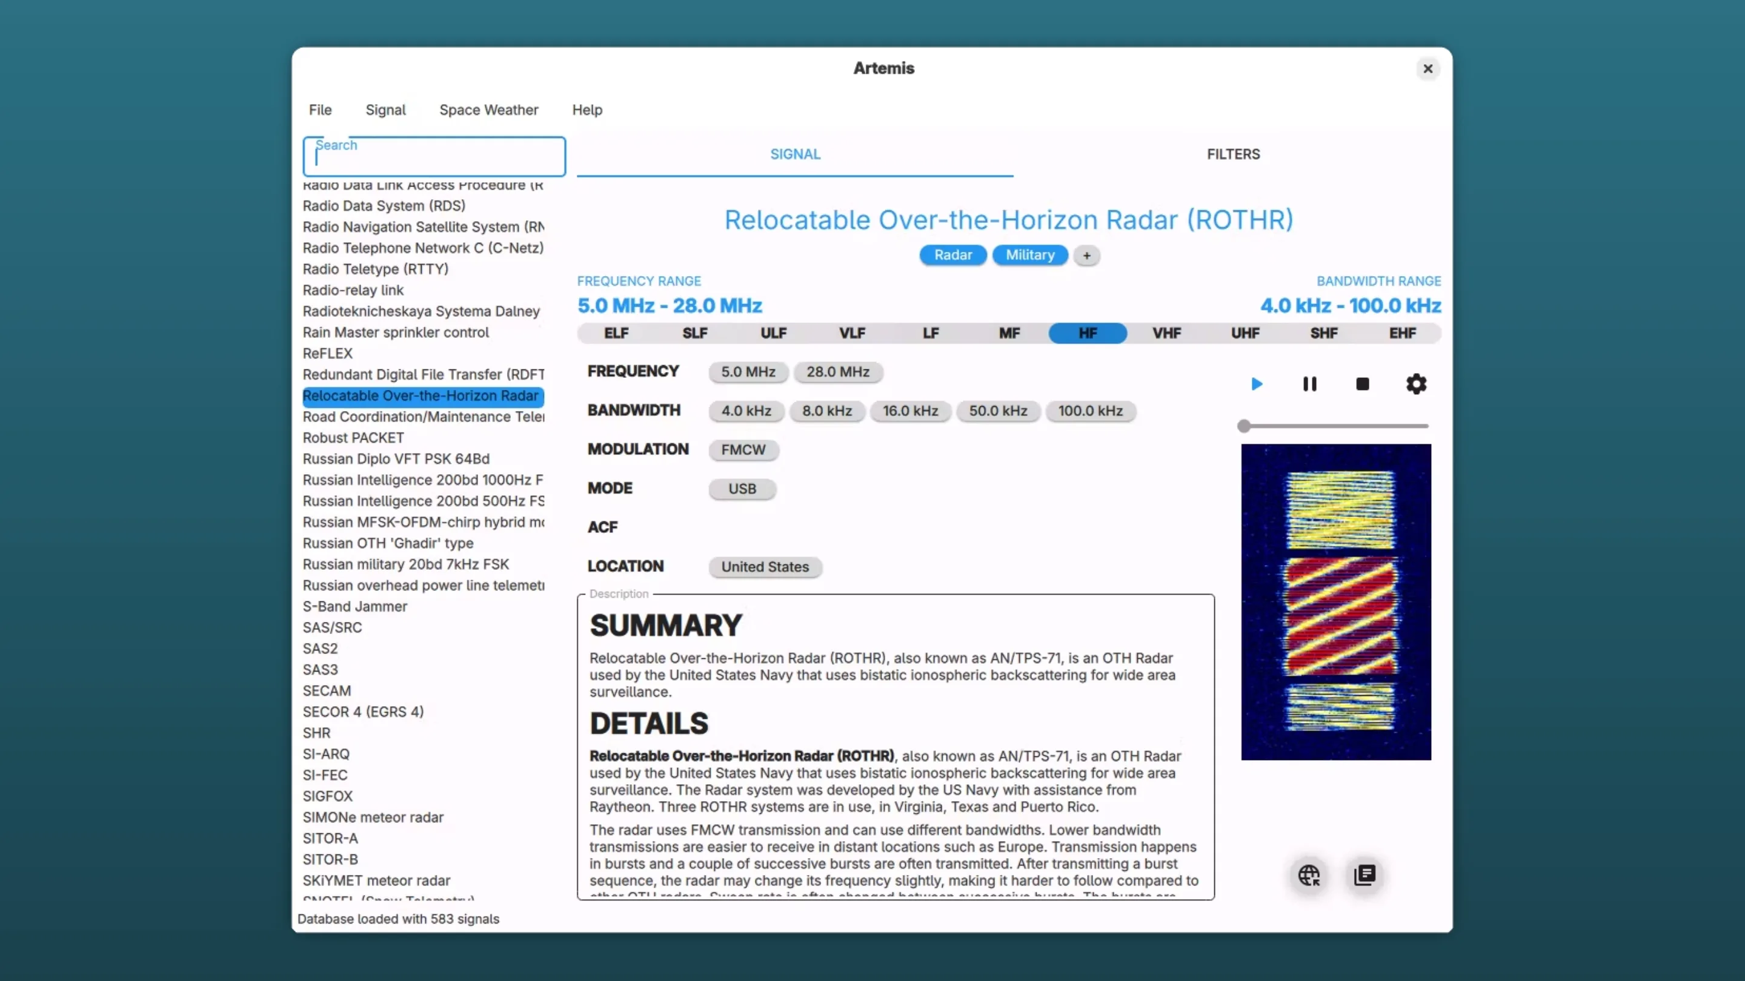The width and height of the screenshot is (1745, 981).
Task: Click the USB mode chip
Action: coord(742,489)
